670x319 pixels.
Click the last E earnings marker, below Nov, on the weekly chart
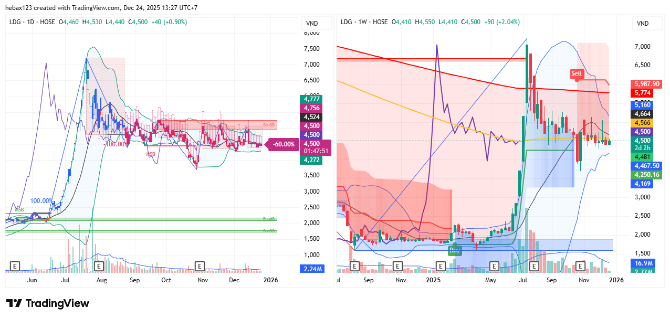tap(580, 266)
